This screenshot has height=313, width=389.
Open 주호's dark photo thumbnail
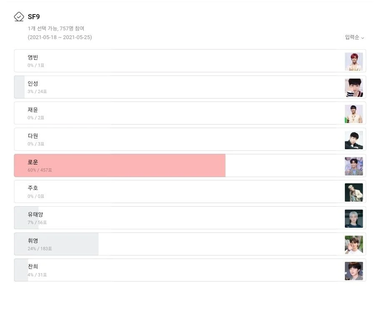[354, 192]
